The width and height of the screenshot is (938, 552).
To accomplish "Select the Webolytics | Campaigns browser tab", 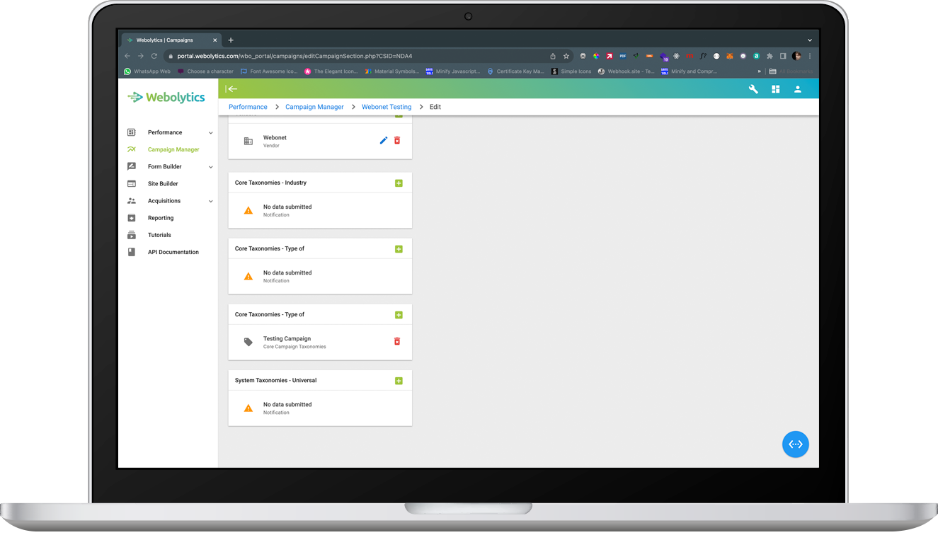I will coord(172,40).
